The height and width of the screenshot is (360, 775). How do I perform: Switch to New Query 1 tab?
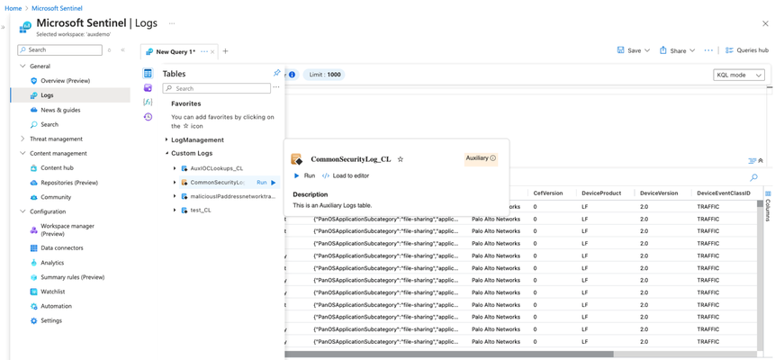176,51
